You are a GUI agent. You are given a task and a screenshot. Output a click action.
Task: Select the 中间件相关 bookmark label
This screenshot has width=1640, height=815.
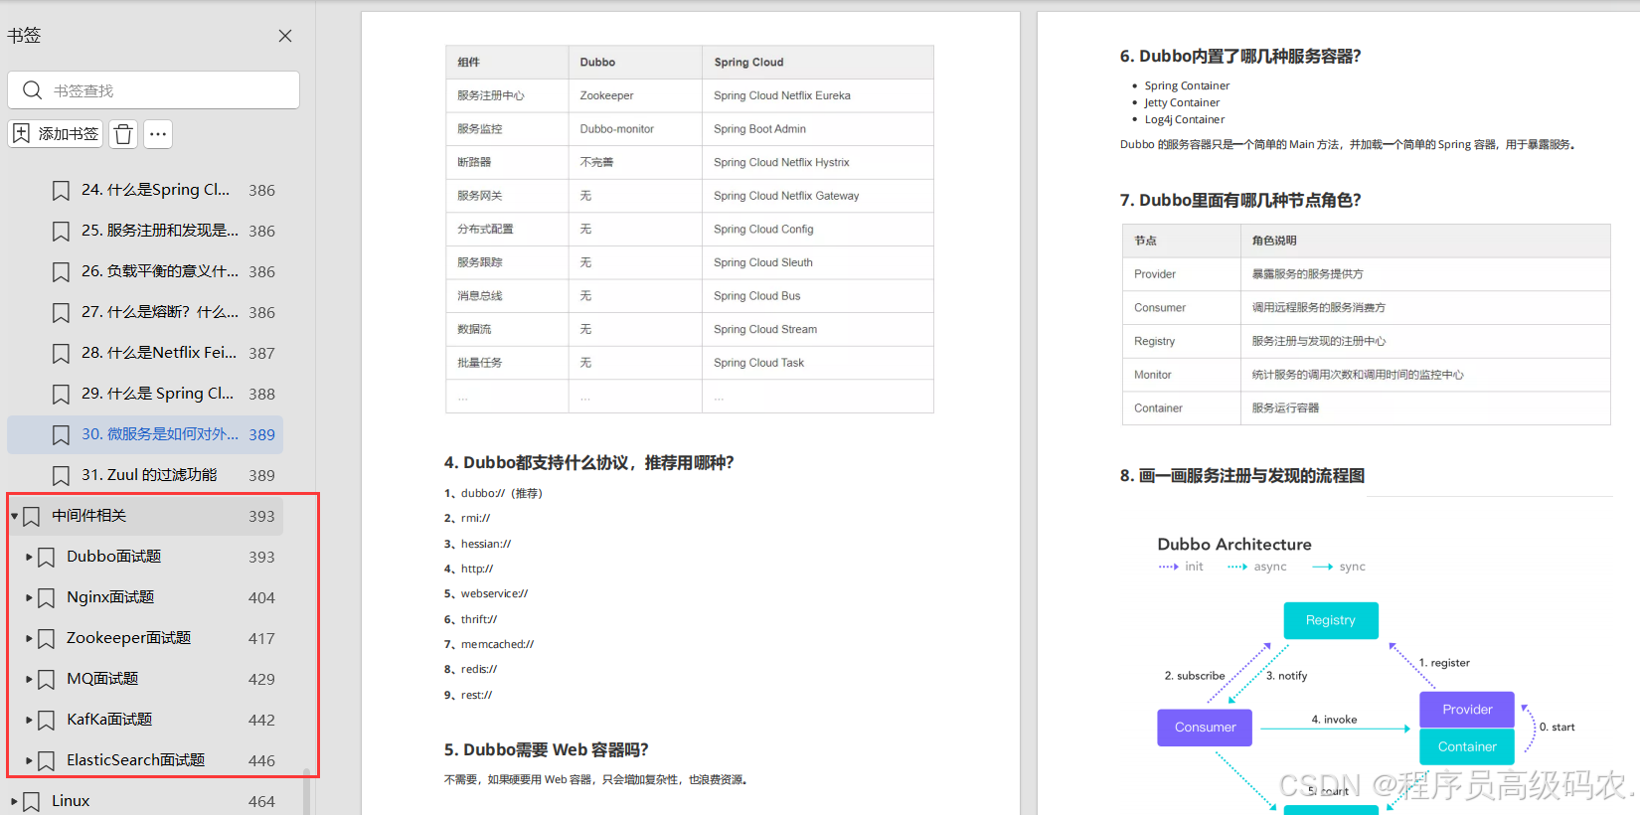coord(89,516)
